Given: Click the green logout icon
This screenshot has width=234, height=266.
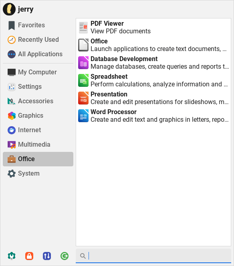Looking at the screenshot, I should [x=65, y=256].
